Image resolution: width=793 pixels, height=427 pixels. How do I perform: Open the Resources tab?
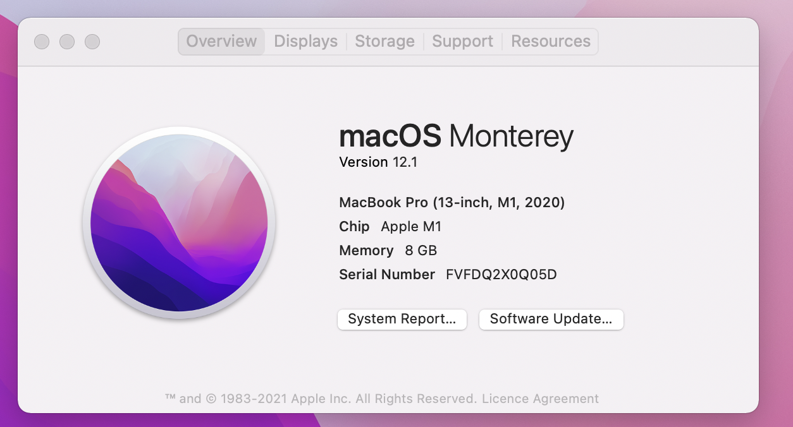(551, 42)
